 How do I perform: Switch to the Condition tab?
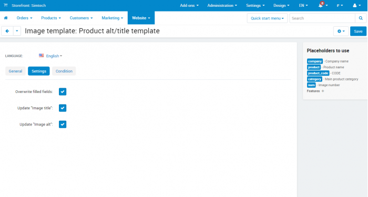64,71
